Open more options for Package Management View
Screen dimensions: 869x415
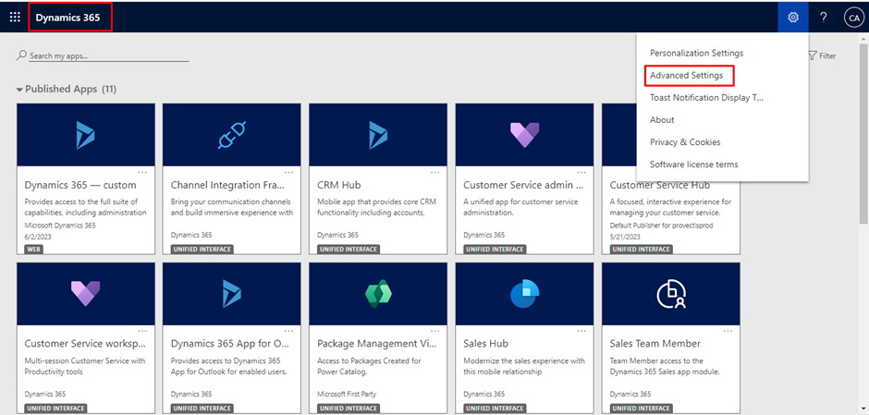point(435,331)
